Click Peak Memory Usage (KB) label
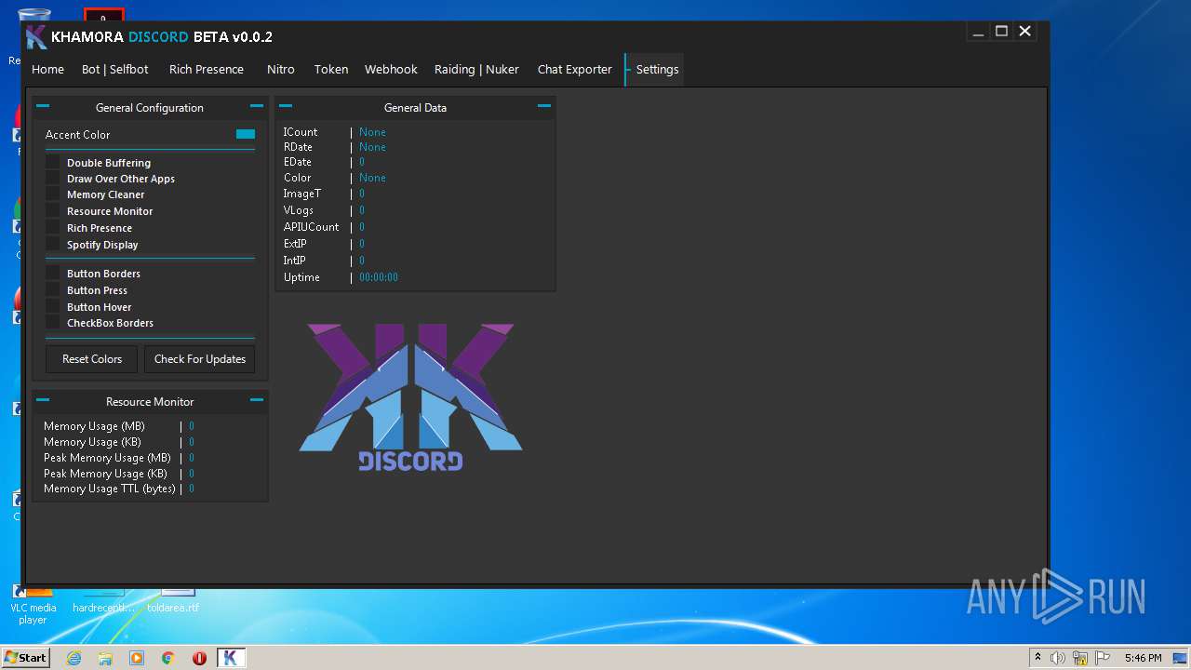Viewport: 1191px width, 670px height. [105, 474]
